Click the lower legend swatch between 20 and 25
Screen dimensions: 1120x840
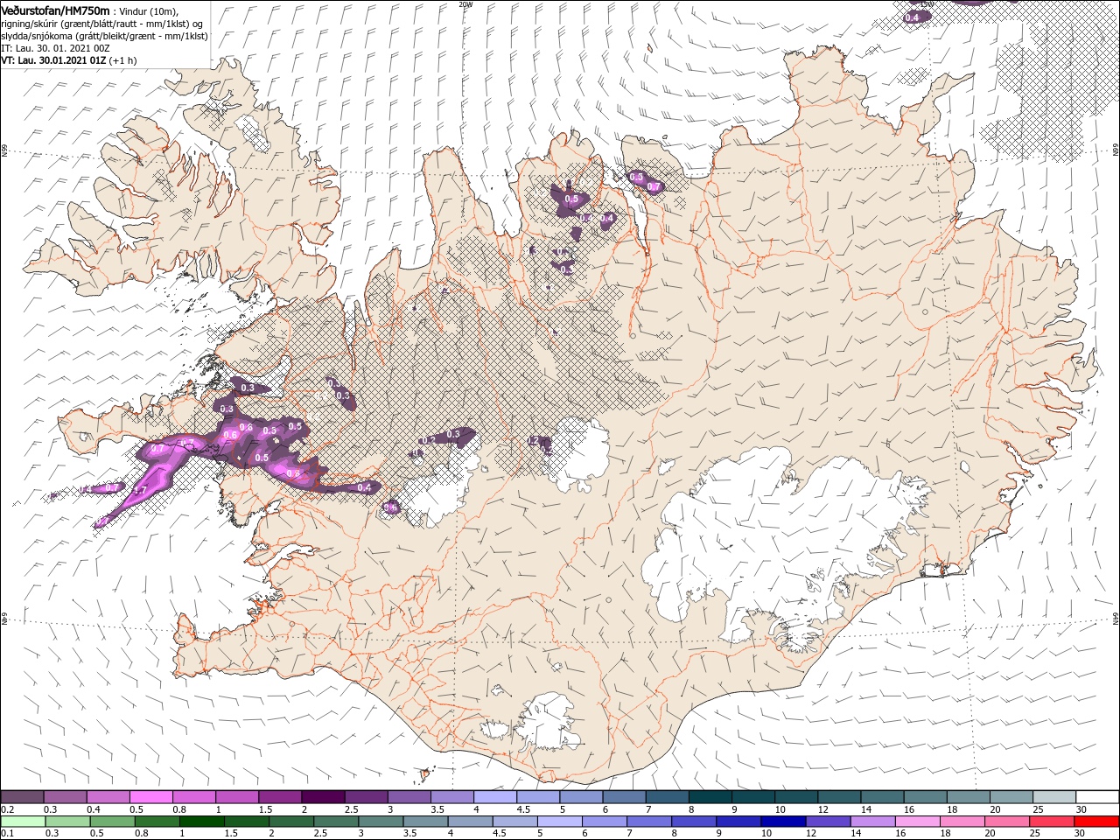[1005, 822]
